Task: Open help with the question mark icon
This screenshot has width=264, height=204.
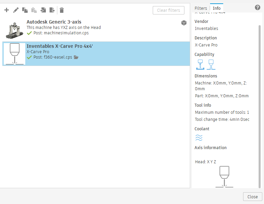Action: click(258, 7)
